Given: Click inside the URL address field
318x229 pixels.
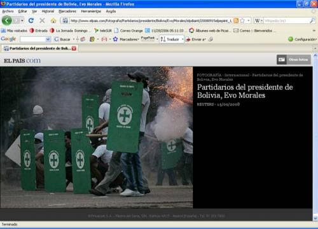Looking at the screenshot, I should pyautogui.click(x=151, y=21).
